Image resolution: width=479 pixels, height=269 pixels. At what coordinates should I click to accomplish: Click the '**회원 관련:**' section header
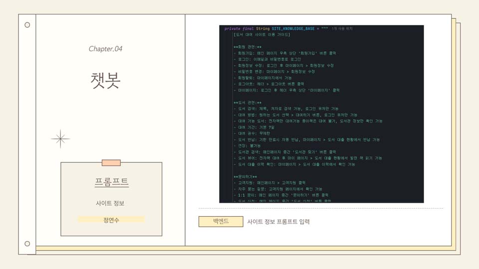pos(247,47)
